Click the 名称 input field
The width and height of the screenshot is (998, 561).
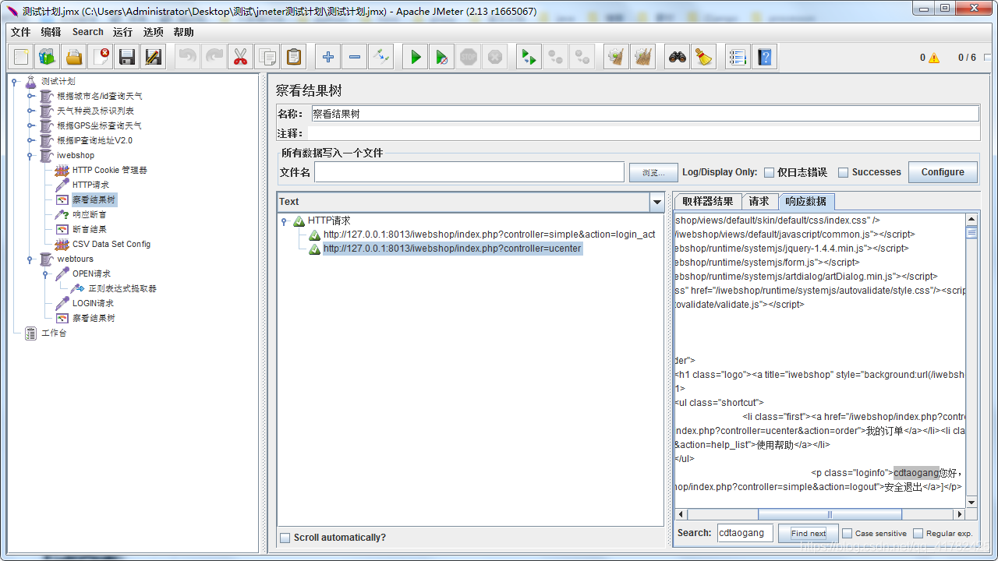646,114
